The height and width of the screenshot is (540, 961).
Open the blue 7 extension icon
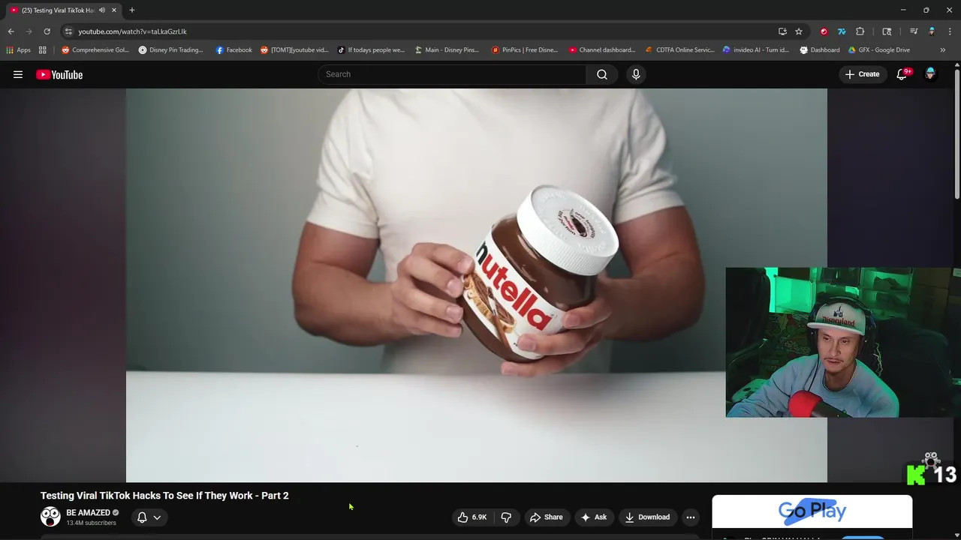click(842, 31)
